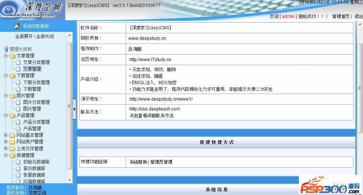
Task: Click the home icon beside 系统控制面板
Action: click(x=16, y=26)
